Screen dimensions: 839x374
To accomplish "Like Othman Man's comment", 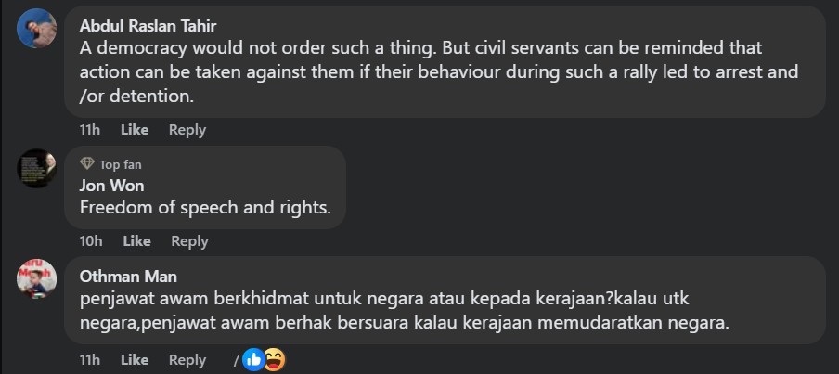I will pos(135,360).
